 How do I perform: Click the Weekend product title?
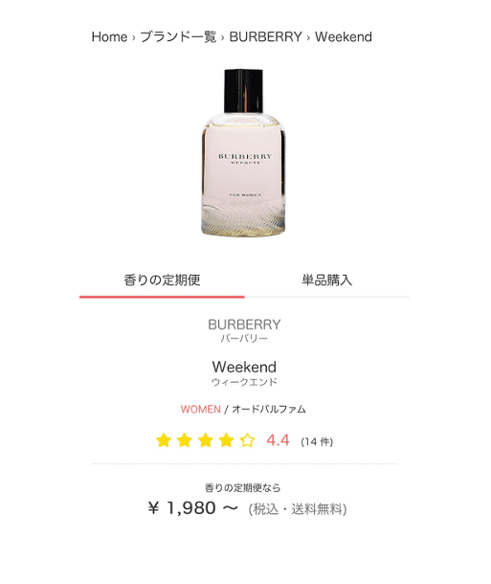coord(244,367)
